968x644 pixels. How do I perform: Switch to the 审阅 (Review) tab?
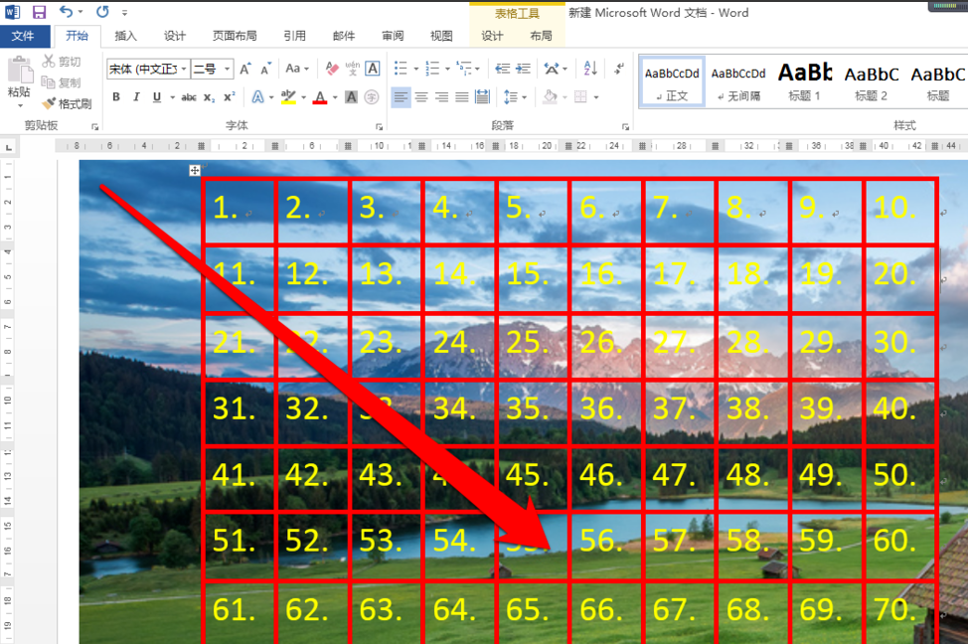click(393, 36)
